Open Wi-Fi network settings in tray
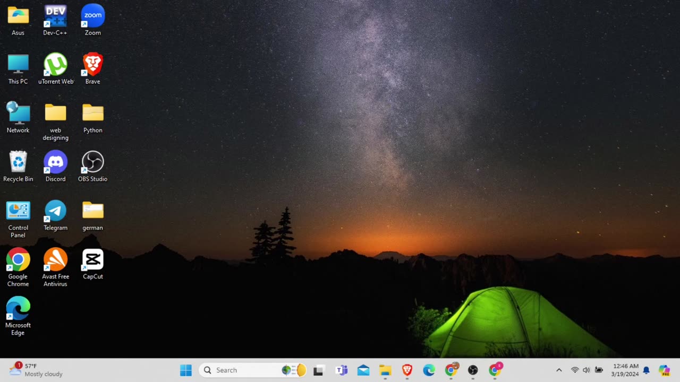The width and height of the screenshot is (680, 382). click(x=575, y=370)
